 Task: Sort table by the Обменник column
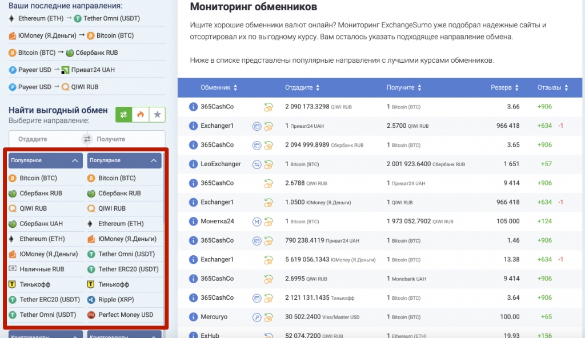point(219,88)
